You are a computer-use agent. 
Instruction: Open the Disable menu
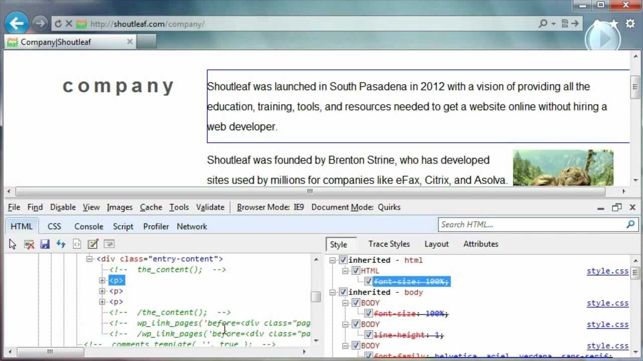63,207
